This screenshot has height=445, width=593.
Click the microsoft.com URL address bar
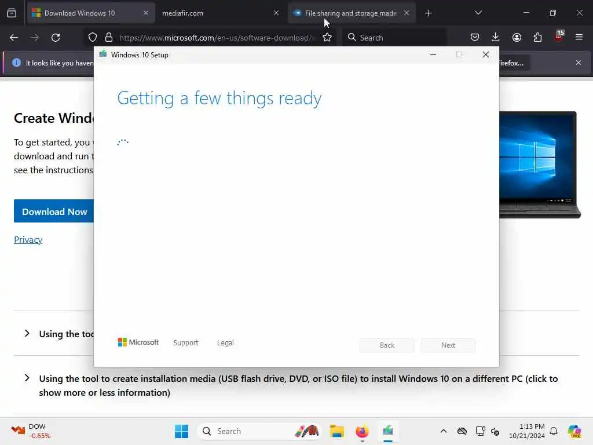coord(217,38)
